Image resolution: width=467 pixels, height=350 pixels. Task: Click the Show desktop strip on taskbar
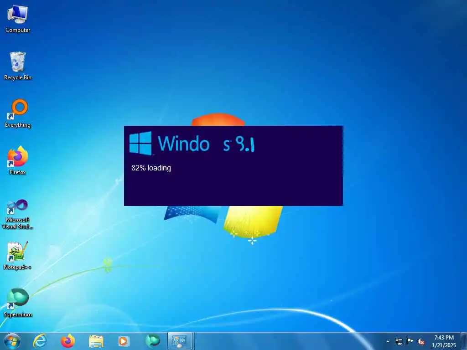pos(464,341)
